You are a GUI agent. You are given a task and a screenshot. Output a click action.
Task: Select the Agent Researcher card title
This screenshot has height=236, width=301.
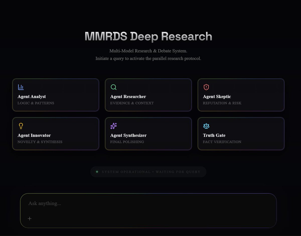click(128, 97)
